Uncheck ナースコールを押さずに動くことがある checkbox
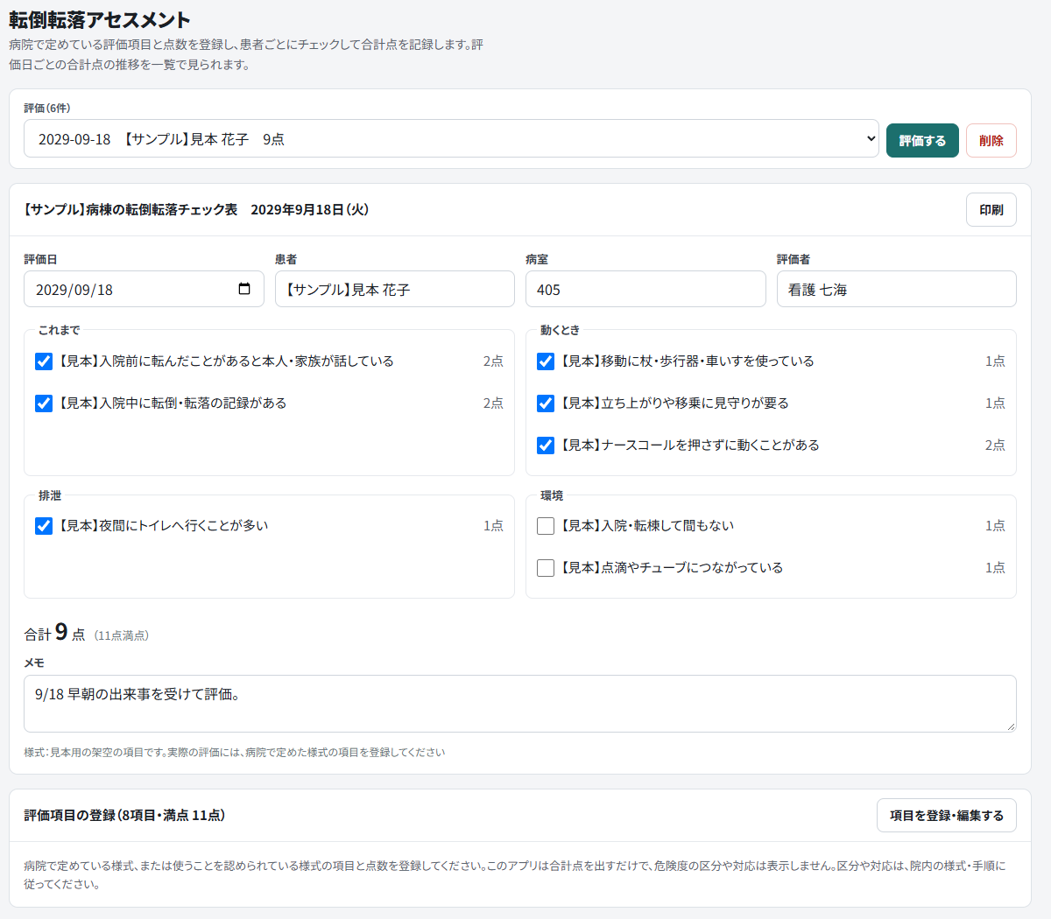The height and width of the screenshot is (919, 1051). coord(546,445)
